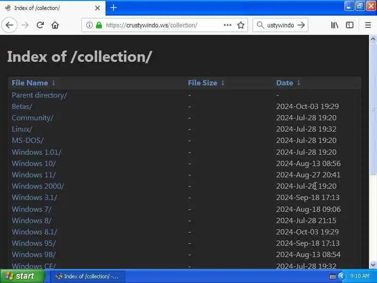
Task: Open the Windows 7/ folder
Action: [32, 209]
